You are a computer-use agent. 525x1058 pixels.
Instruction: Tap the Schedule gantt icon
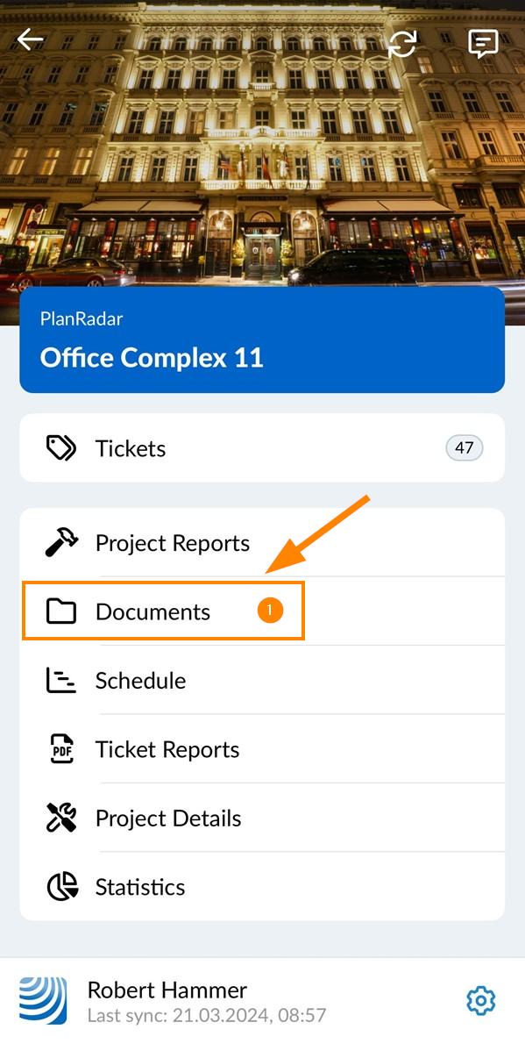61,681
